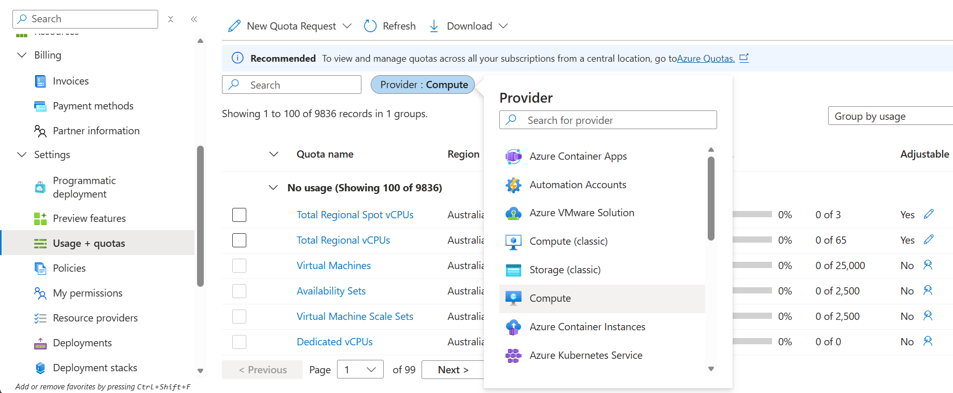Open the Download dropdown arrow
This screenshot has height=393, width=953.
pos(503,26)
